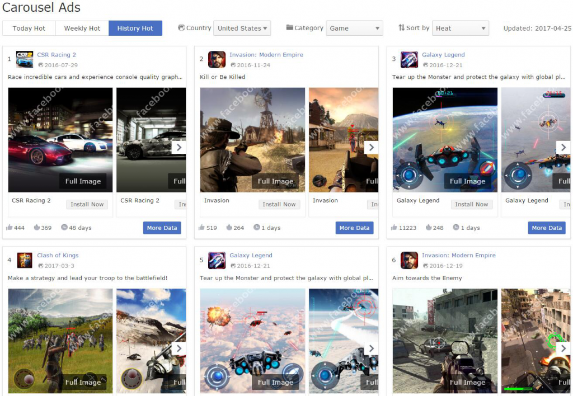Open the Clash of Kings title link
The height and width of the screenshot is (396, 573).
point(58,255)
